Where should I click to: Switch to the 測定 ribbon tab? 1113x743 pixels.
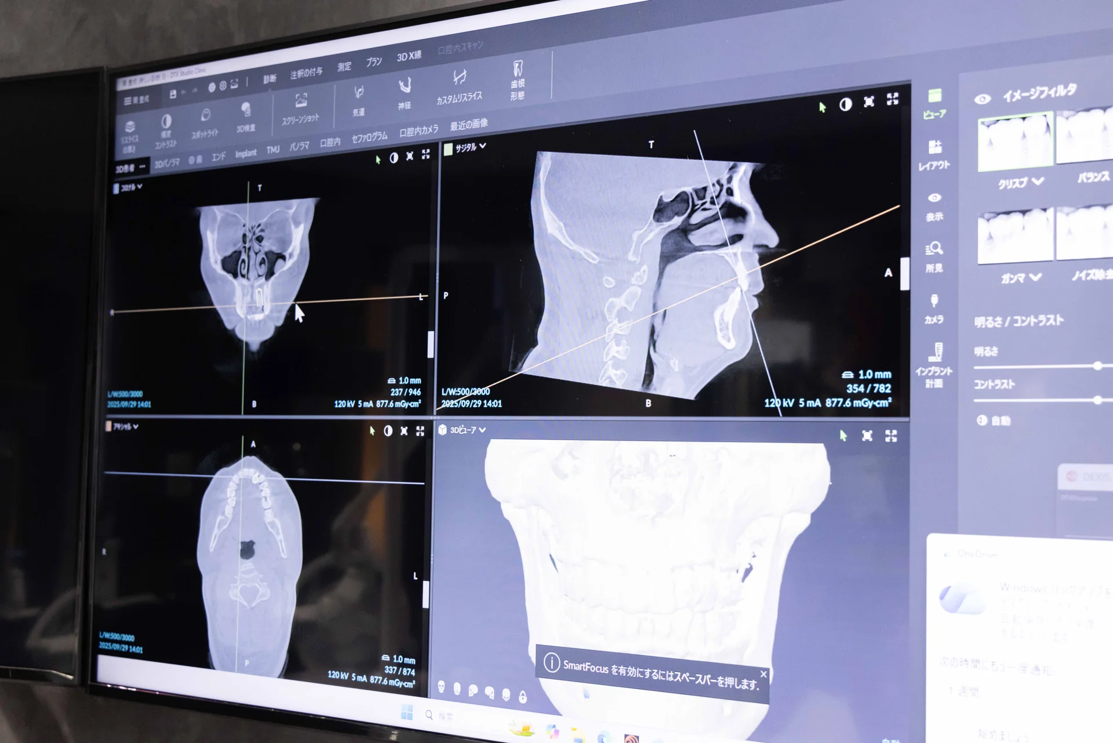coord(344,67)
